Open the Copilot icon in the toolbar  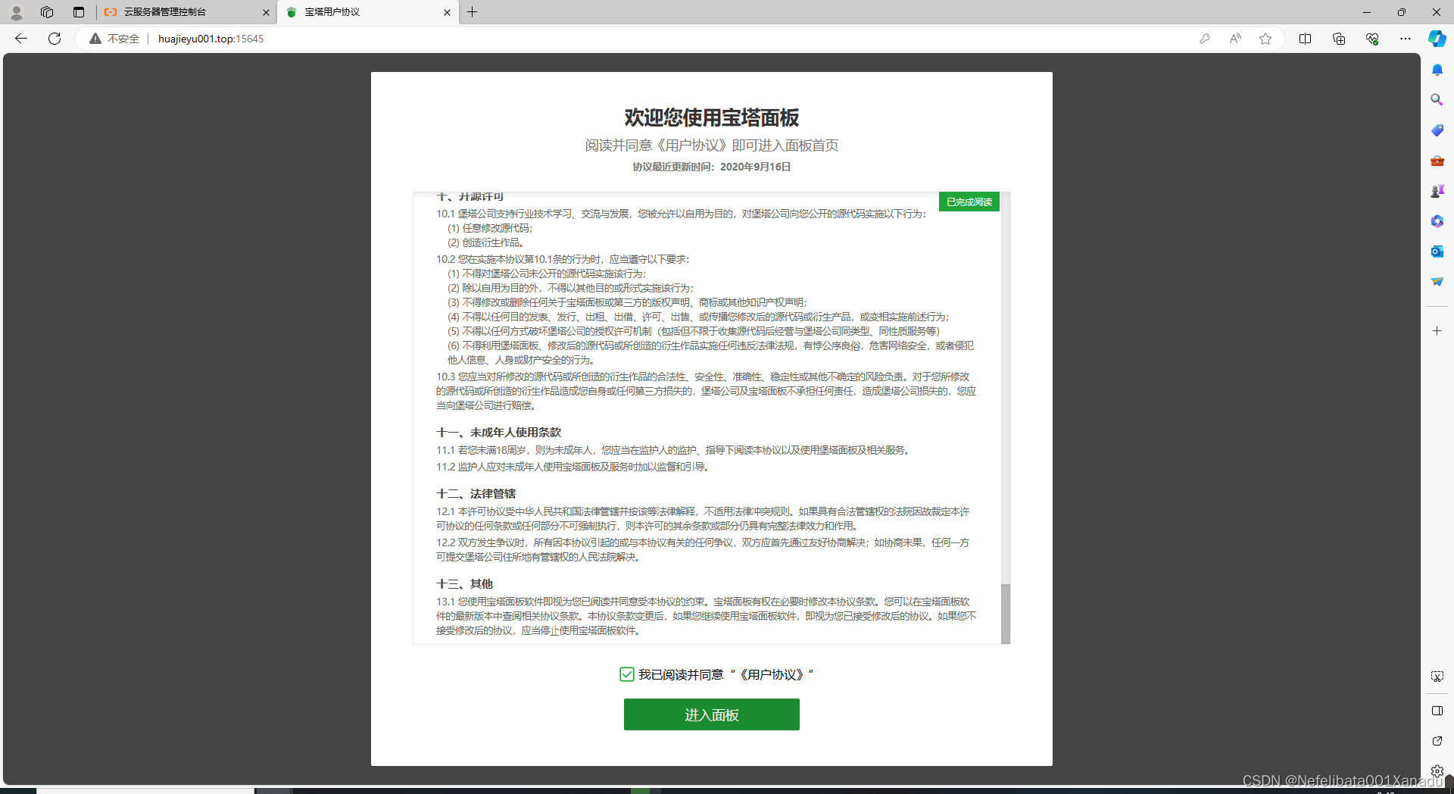1437,39
